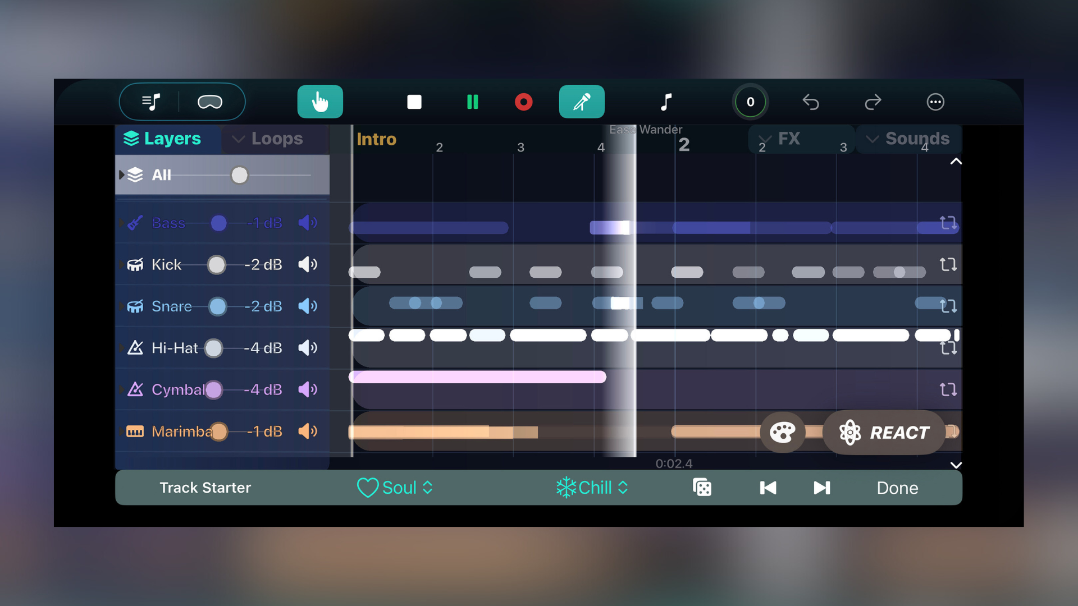Mute the Marimba layer speaker
This screenshot has width=1078, height=606.
308,431
